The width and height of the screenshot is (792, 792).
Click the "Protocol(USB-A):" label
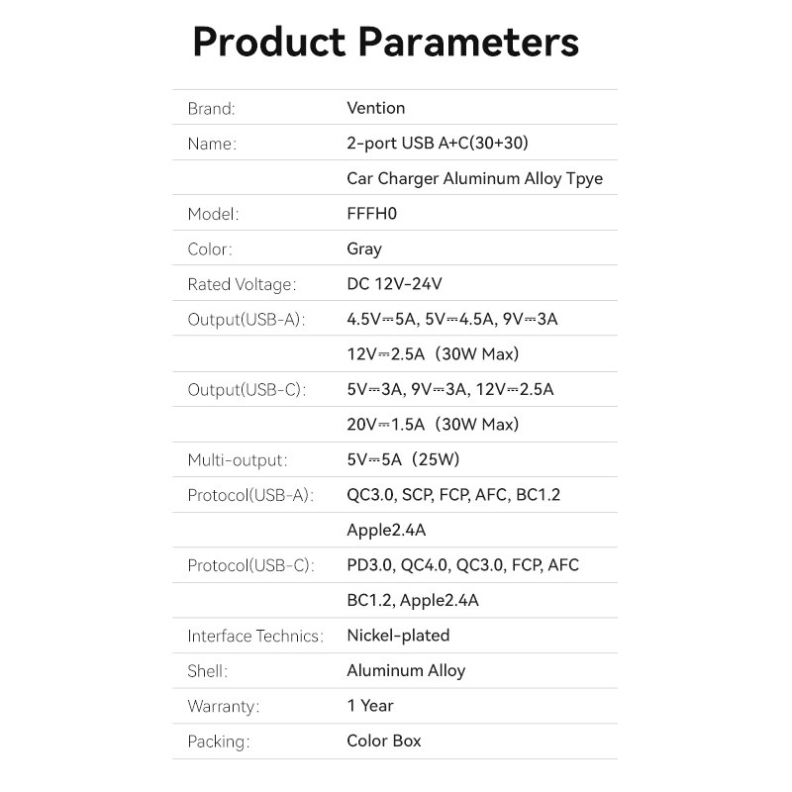[249, 495]
